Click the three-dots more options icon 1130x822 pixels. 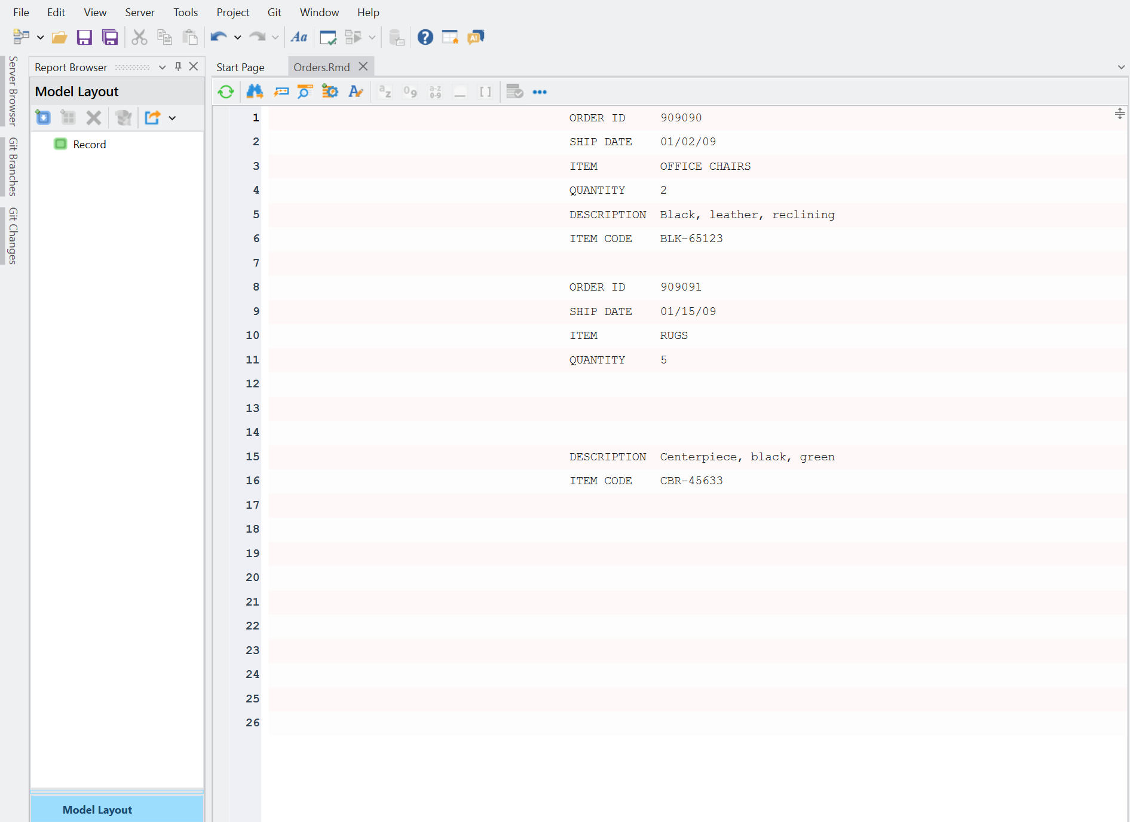[540, 92]
